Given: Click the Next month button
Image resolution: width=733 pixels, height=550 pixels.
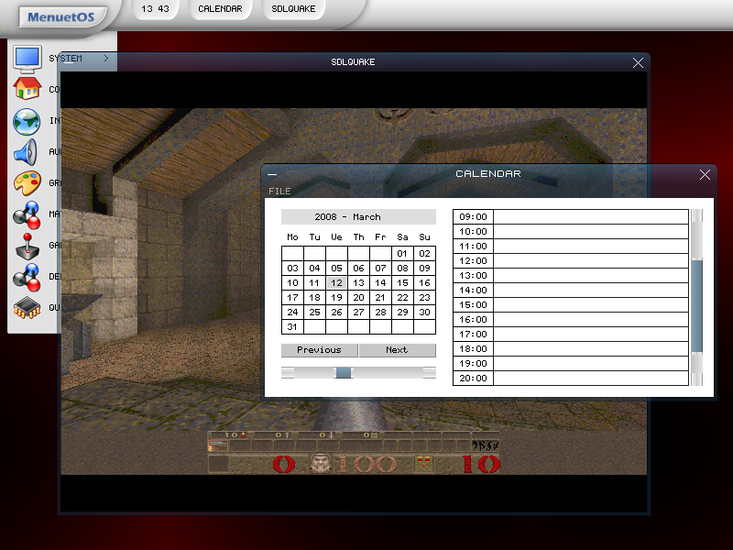Looking at the screenshot, I should [397, 350].
